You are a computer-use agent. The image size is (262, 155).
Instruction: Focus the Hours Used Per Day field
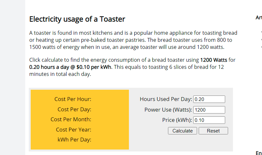click(x=209, y=99)
